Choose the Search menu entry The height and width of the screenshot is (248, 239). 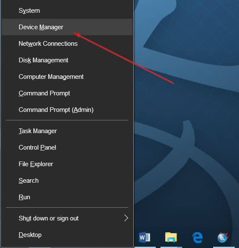(x=67, y=181)
